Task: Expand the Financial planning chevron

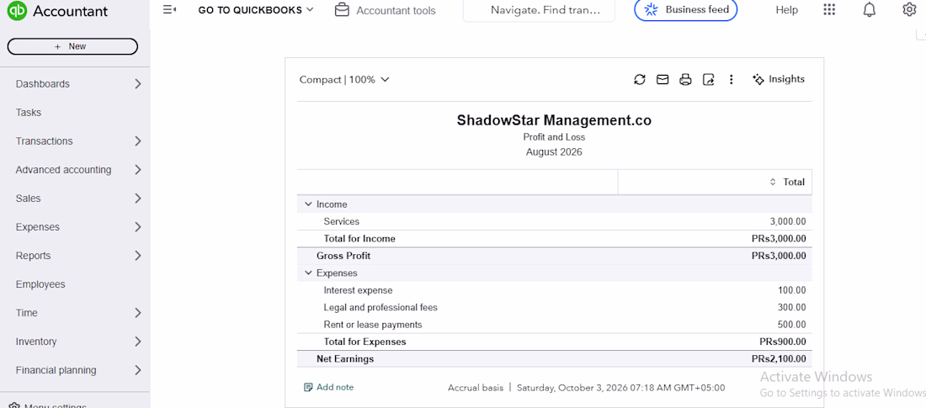Action: 137,370
